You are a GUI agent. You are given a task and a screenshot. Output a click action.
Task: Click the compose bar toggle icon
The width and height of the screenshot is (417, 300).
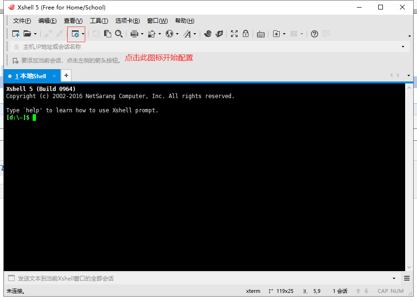[x=11, y=278]
